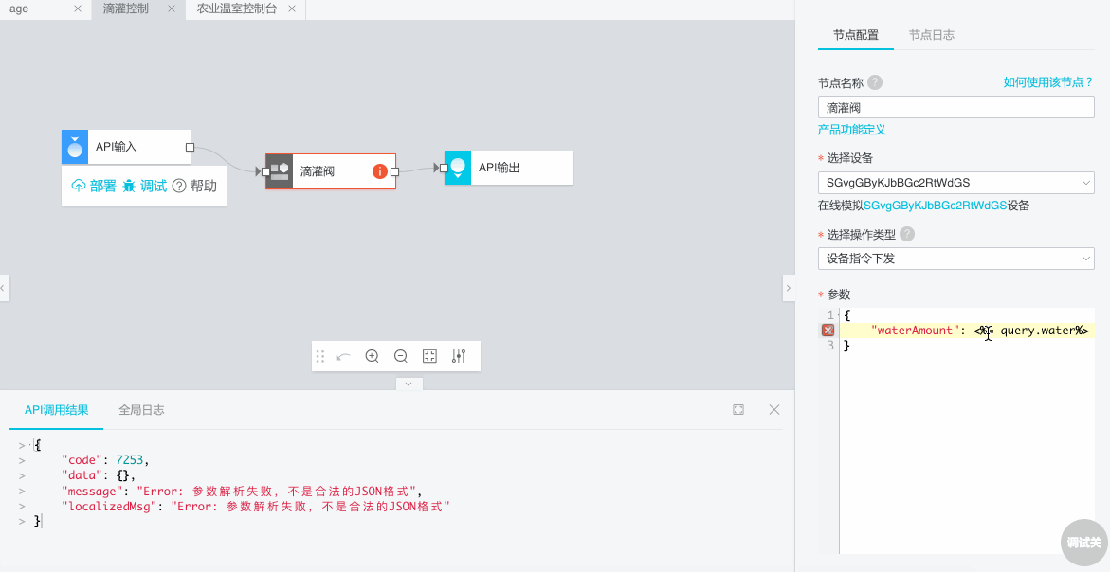Open the 全局日志 tab
This screenshot has height=572, width=1110.
tap(141, 410)
